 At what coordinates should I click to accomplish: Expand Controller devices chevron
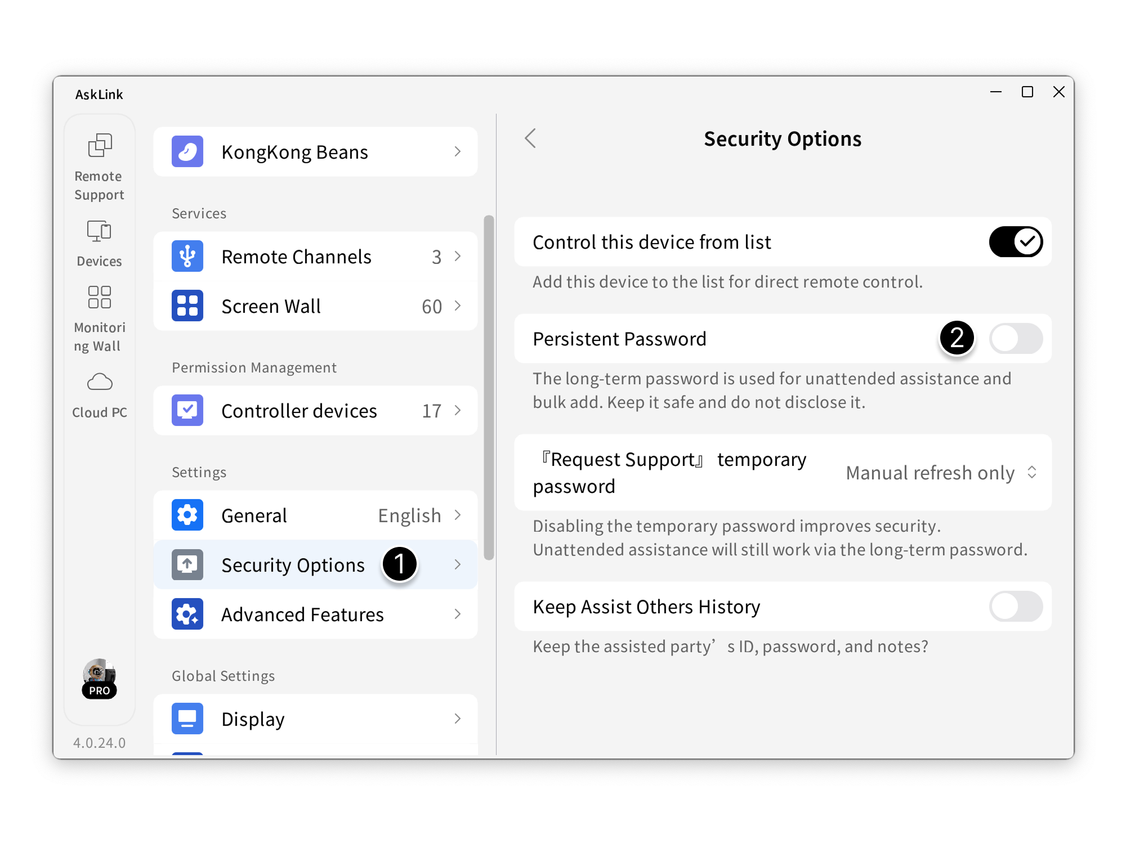click(x=458, y=411)
